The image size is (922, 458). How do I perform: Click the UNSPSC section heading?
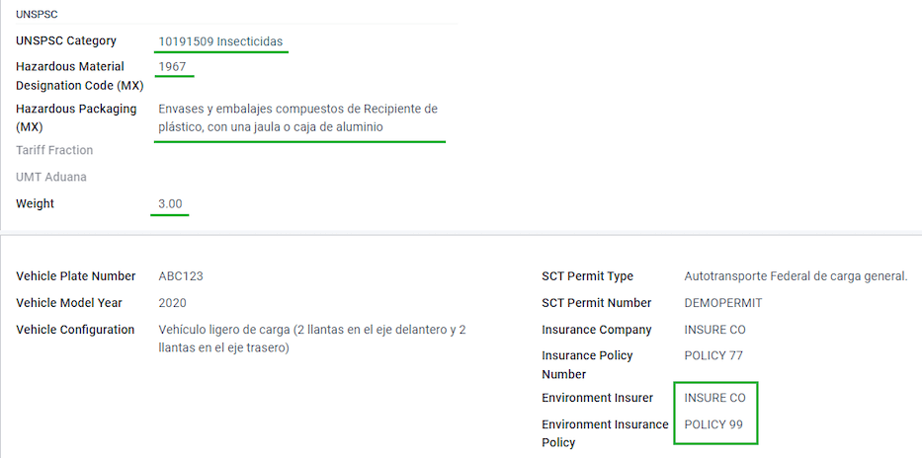pyautogui.click(x=37, y=14)
